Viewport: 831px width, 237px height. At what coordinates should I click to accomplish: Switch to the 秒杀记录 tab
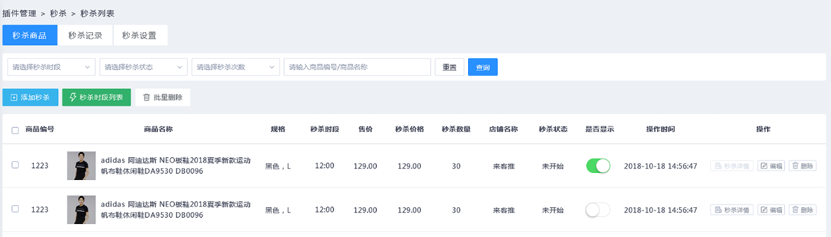85,36
